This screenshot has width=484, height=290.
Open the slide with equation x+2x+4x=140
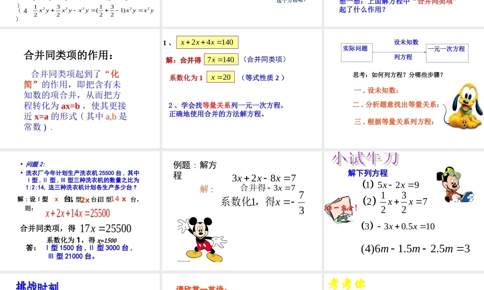click(242, 89)
